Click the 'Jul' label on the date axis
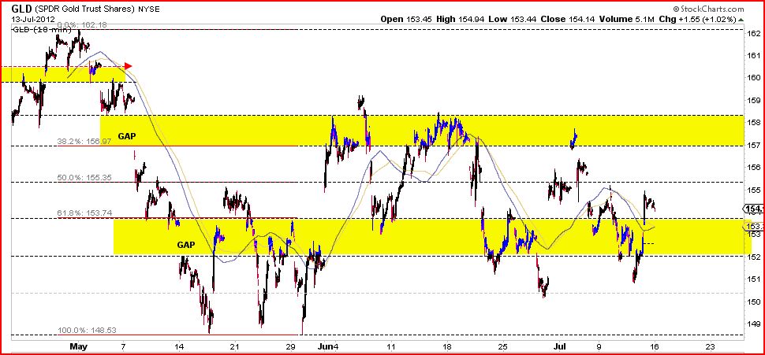This screenshot has width=765, height=355. pyautogui.click(x=560, y=346)
